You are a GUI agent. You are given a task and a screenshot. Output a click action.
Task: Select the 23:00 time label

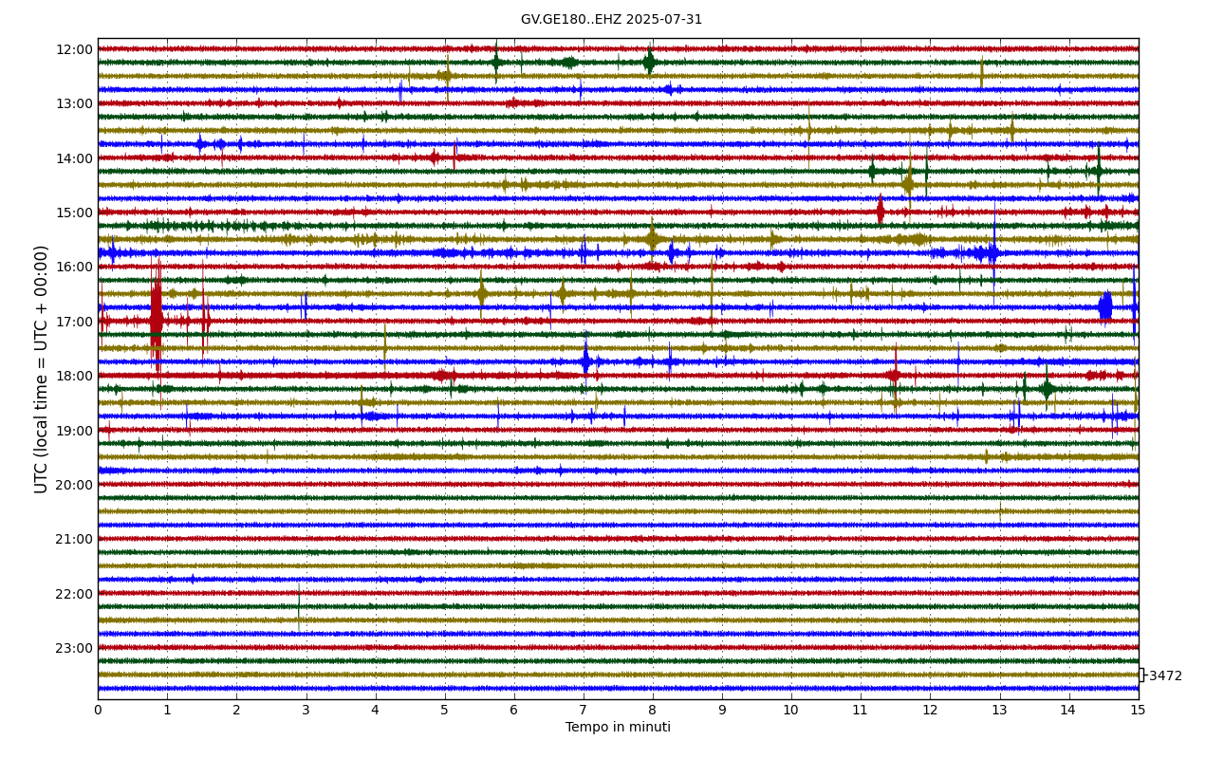(x=74, y=648)
